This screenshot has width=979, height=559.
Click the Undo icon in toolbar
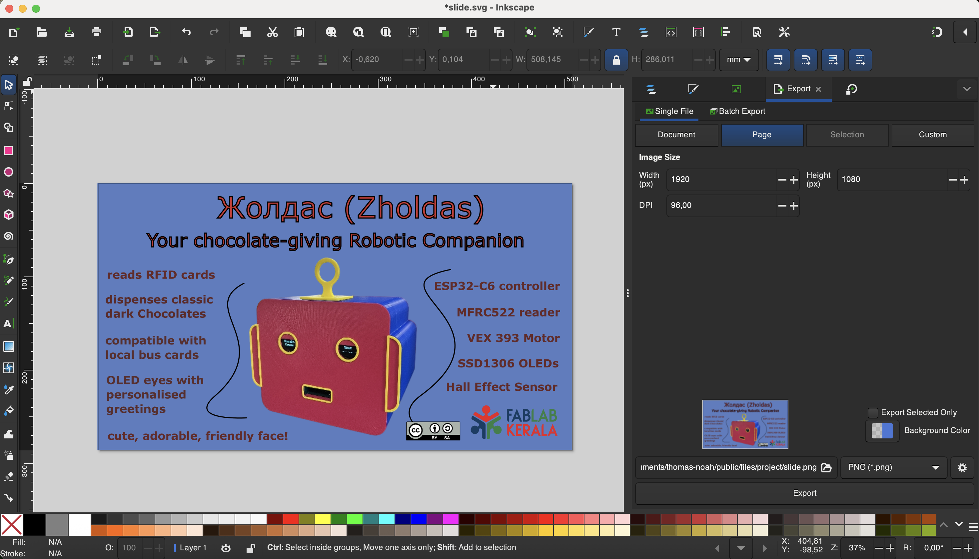coord(186,32)
